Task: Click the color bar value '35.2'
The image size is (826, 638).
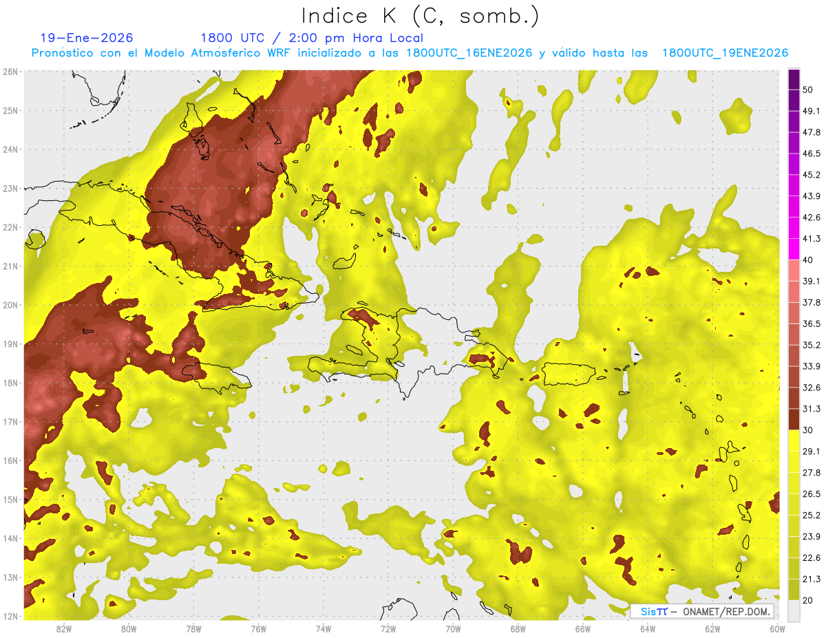Action: pyautogui.click(x=812, y=345)
